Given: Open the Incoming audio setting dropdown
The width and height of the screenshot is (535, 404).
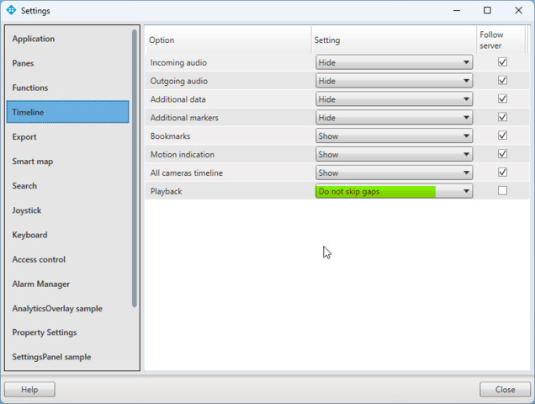Looking at the screenshot, I should tap(394, 62).
